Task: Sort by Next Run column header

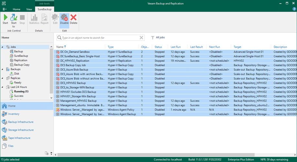Action: coord(214,47)
